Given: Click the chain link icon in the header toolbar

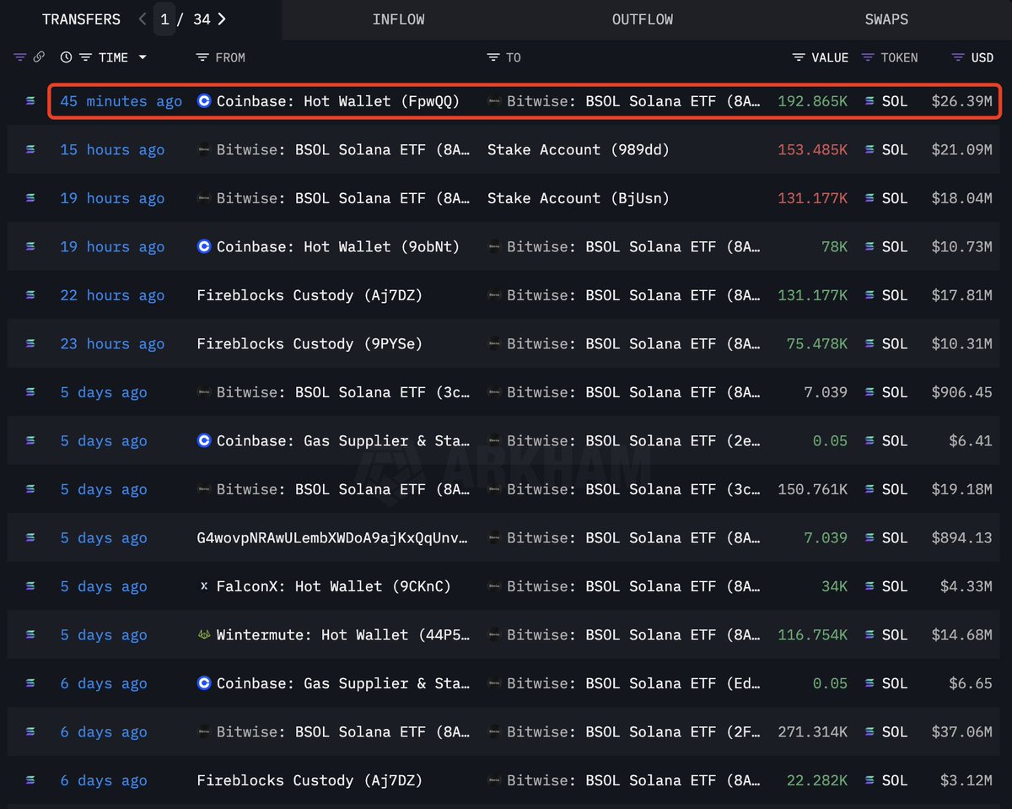Looking at the screenshot, I should (39, 57).
